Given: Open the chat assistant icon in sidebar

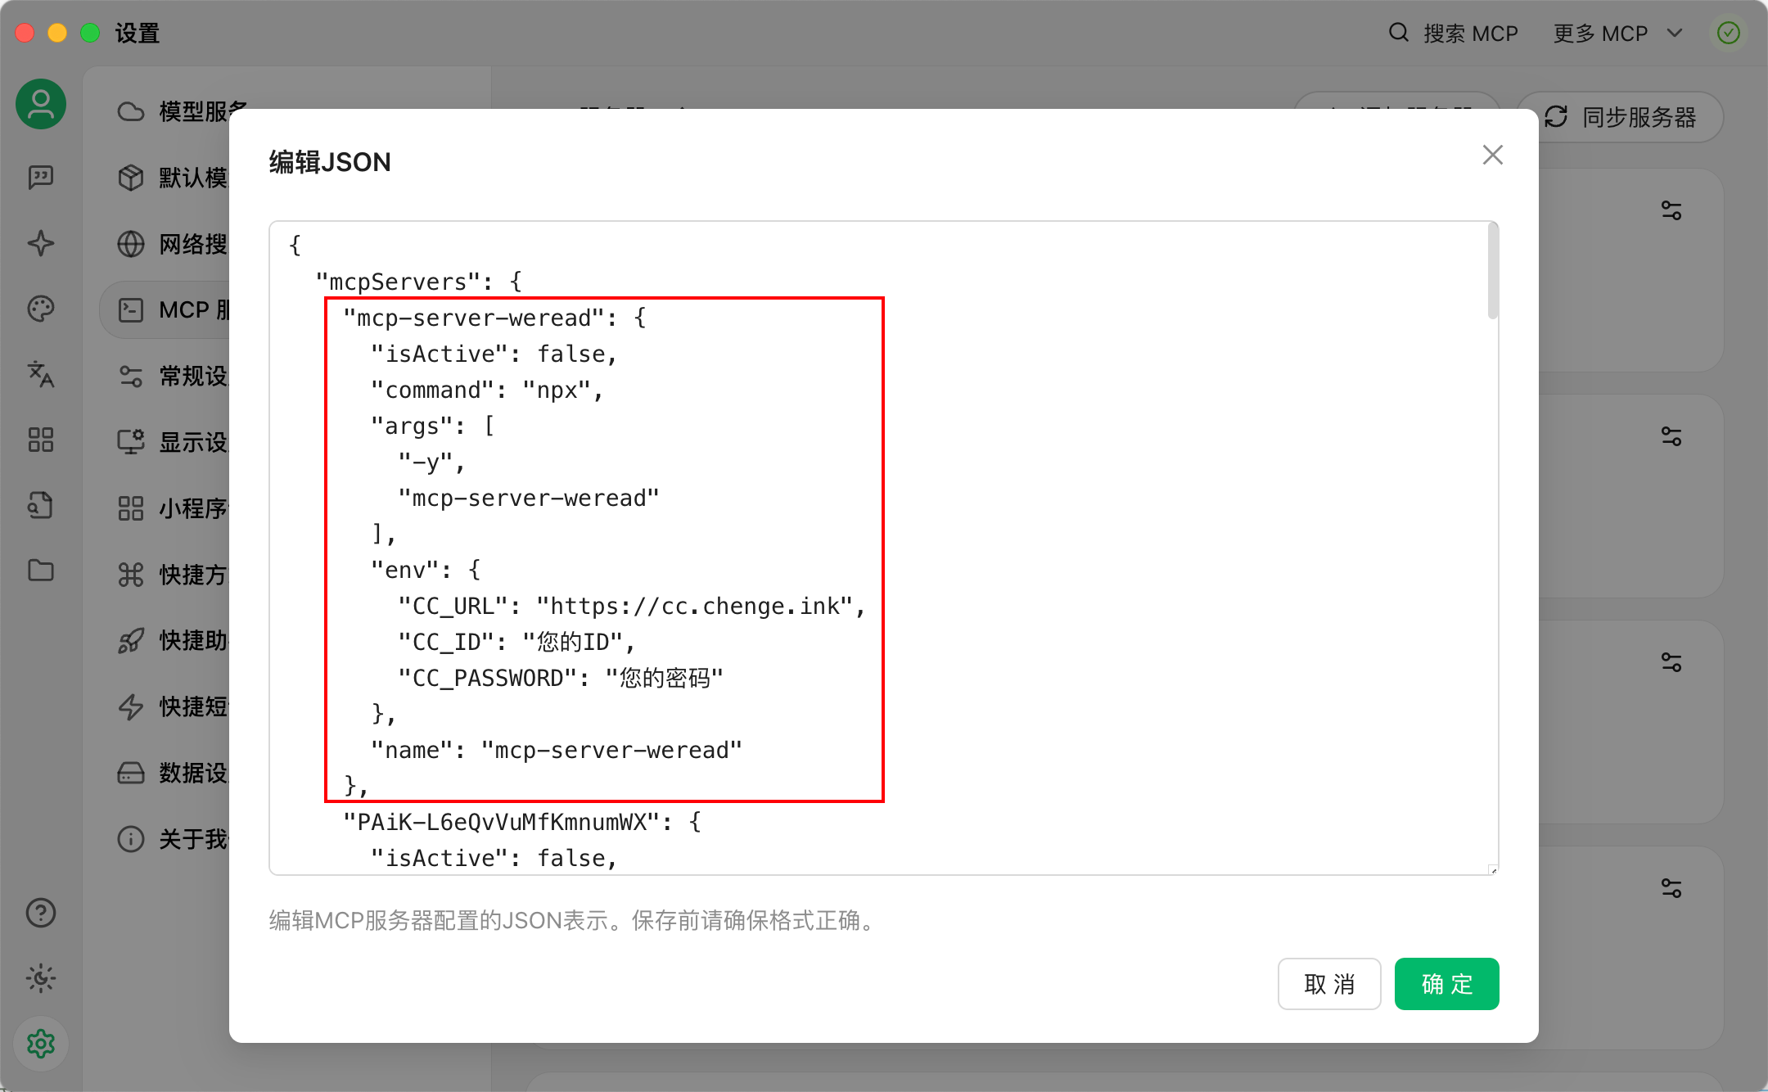Looking at the screenshot, I should 41,177.
